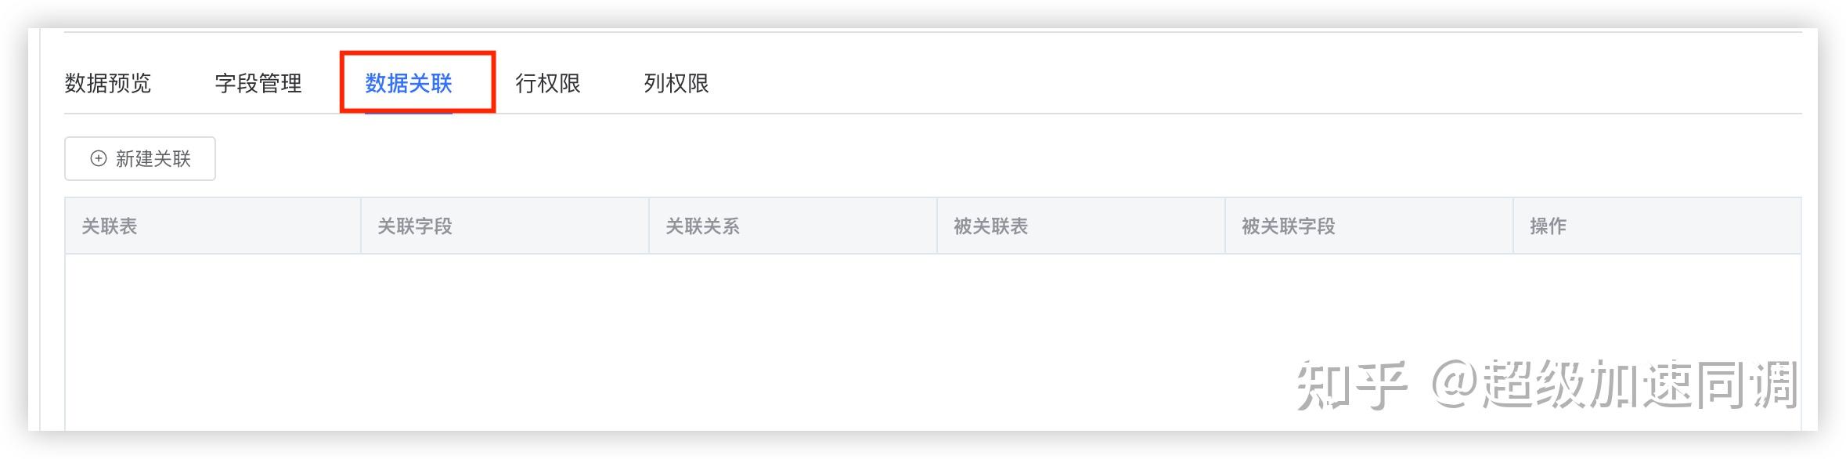
Task: Click the 关联关系 column header
Action: [x=703, y=226]
